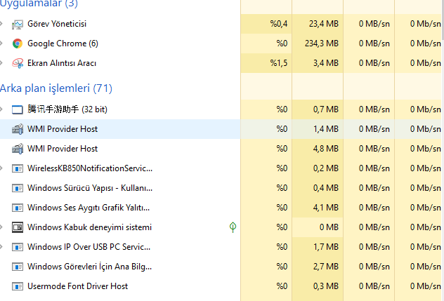Click the 4,1 MB memory value
Viewport: 444px width, 301px height.
326,208
